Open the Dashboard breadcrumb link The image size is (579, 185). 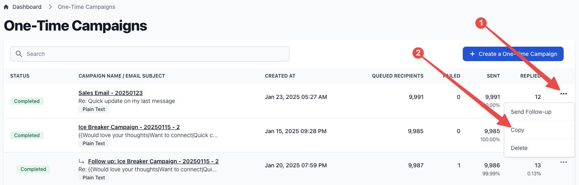pyautogui.click(x=27, y=7)
